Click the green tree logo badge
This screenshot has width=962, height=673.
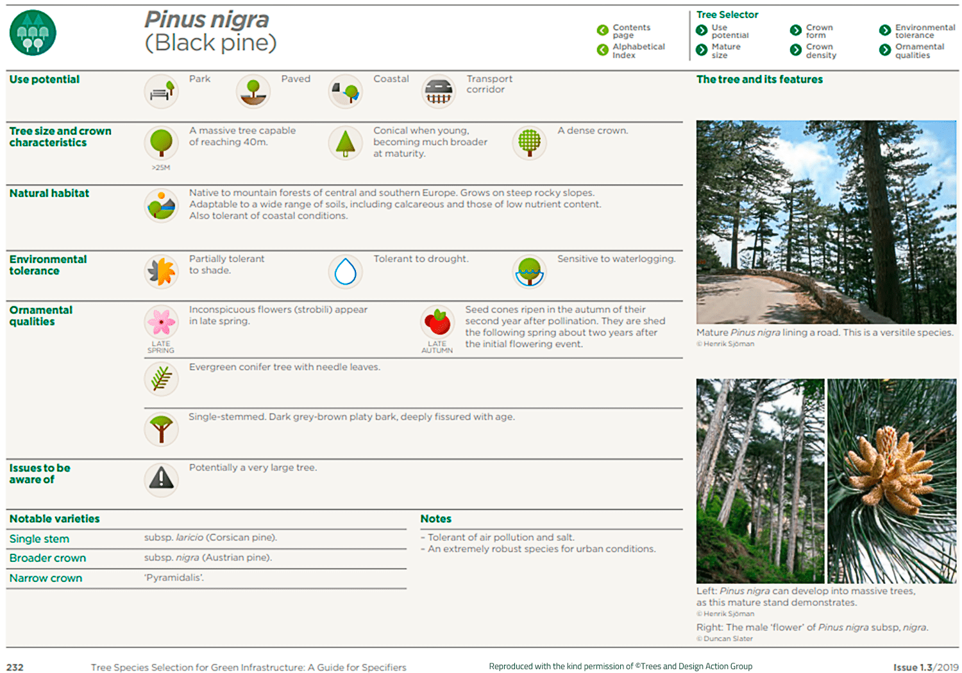coord(33,33)
